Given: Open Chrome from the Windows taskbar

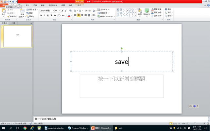Looking at the screenshot, I should (x=25, y=128).
